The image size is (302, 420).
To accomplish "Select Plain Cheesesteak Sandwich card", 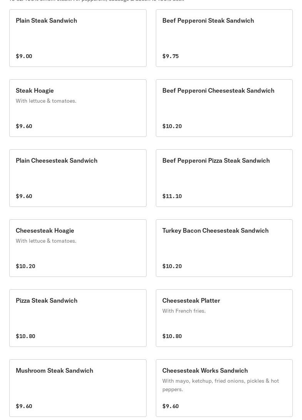I will (57, 161).
